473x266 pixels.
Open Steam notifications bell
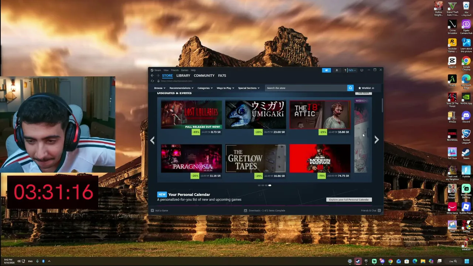pos(337,70)
